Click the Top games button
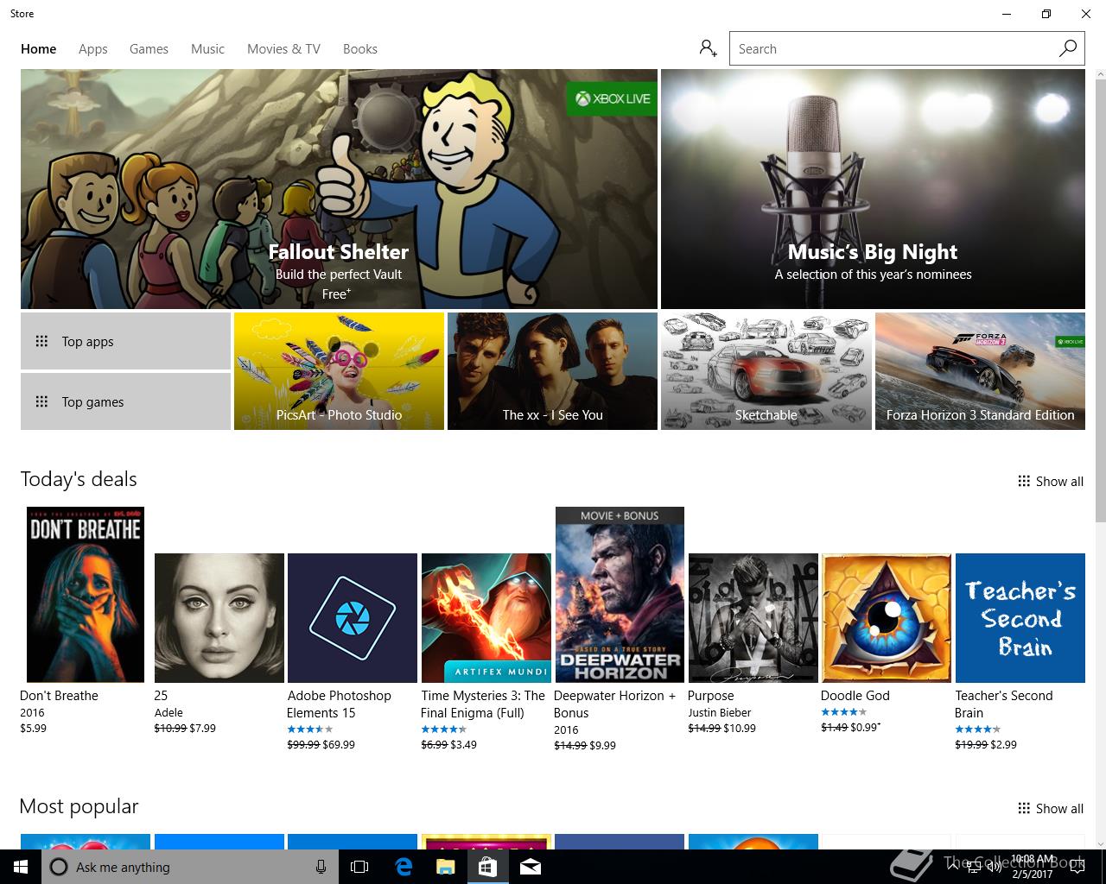Viewport: 1106px width, 884px height. pyautogui.click(x=125, y=401)
